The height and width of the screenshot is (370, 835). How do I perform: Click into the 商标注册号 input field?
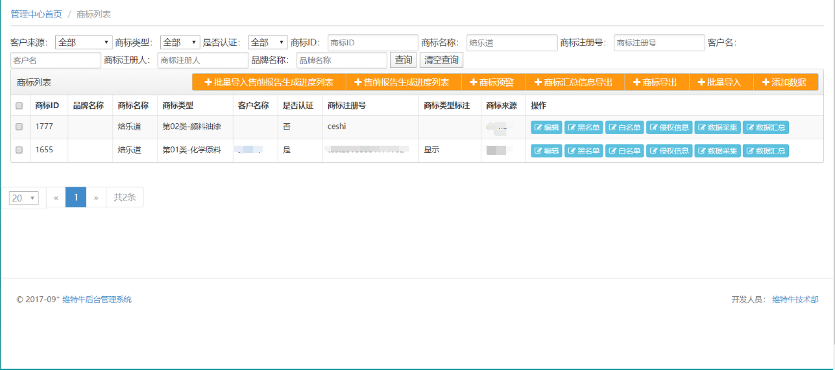(659, 43)
